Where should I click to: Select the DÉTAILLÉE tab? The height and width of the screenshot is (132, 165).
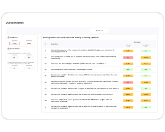[100, 31]
